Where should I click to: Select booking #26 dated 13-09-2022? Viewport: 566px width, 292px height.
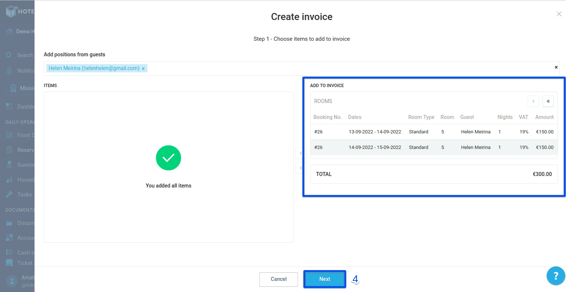pos(374,132)
